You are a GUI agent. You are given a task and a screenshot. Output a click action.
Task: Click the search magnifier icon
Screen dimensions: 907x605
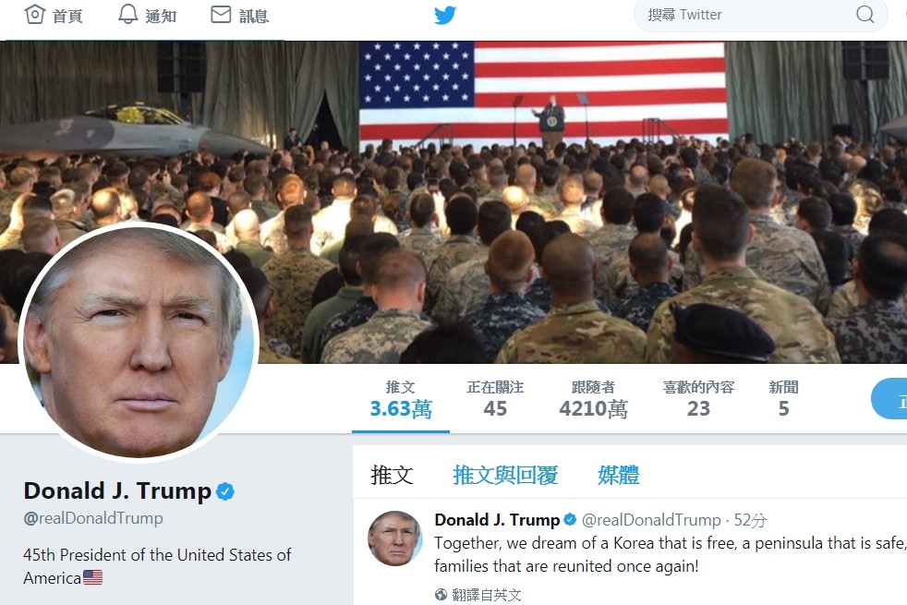coord(865,15)
